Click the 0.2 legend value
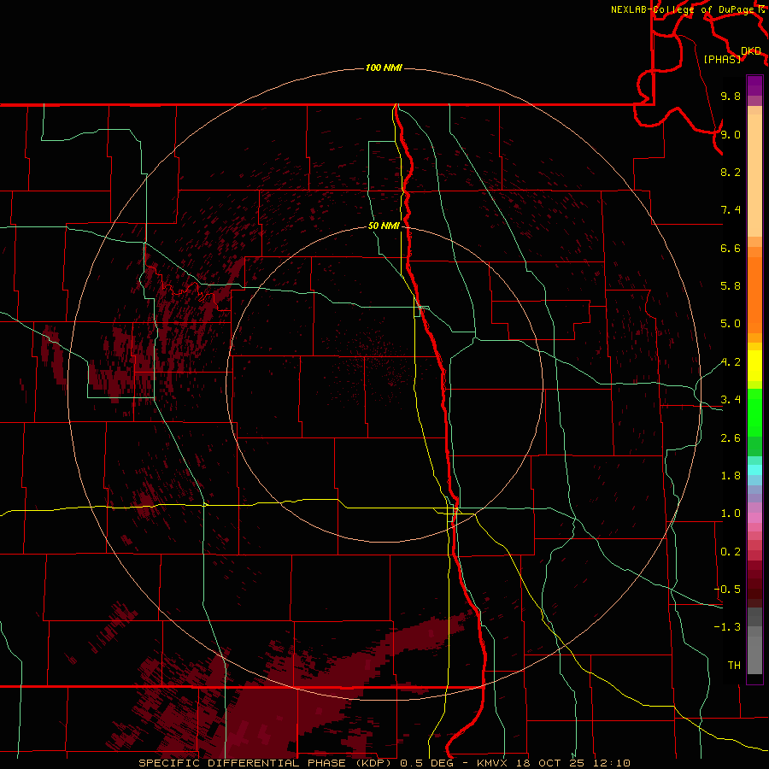Viewport: 769px width, 769px height. pyautogui.click(x=731, y=552)
